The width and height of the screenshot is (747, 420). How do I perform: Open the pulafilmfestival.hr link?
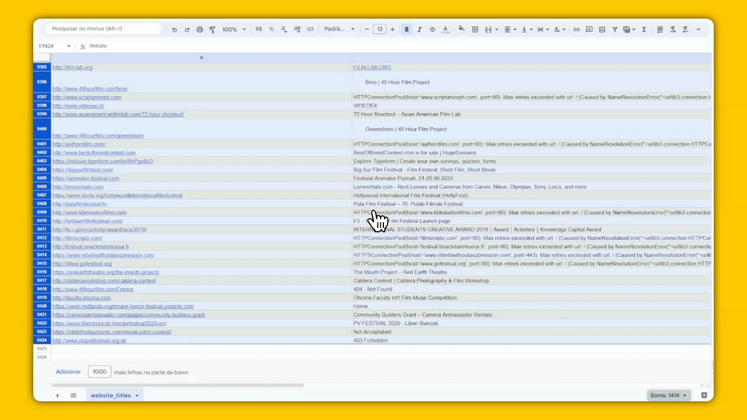point(79,204)
